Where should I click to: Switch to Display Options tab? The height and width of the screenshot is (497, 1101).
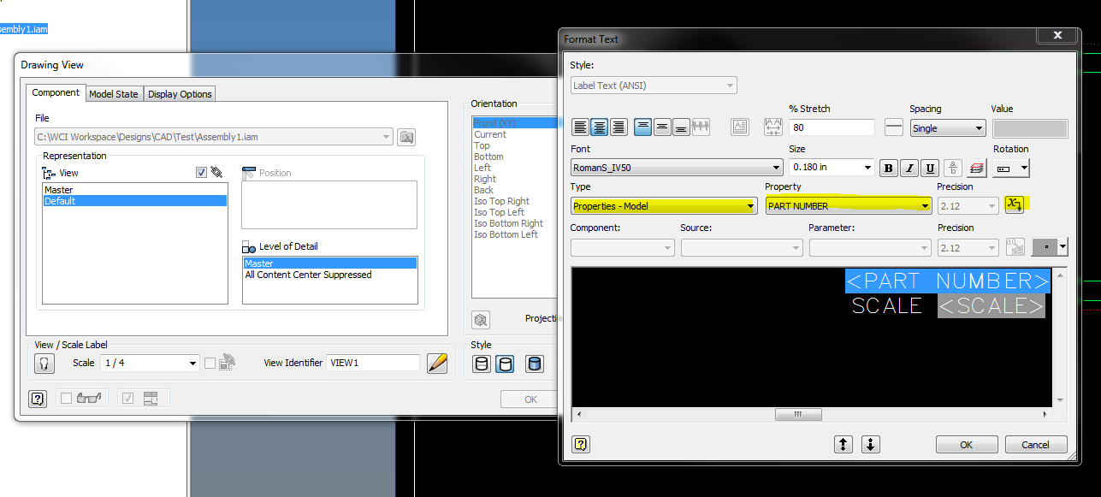click(x=180, y=94)
